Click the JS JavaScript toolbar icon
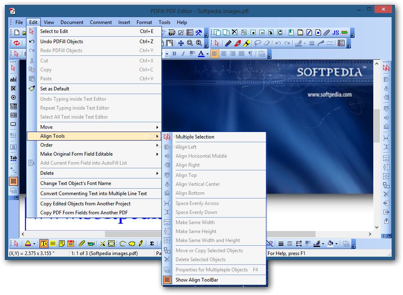Image resolution: width=403 pixels, height=295 pixels. pyautogui.click(x=335, y=32)
